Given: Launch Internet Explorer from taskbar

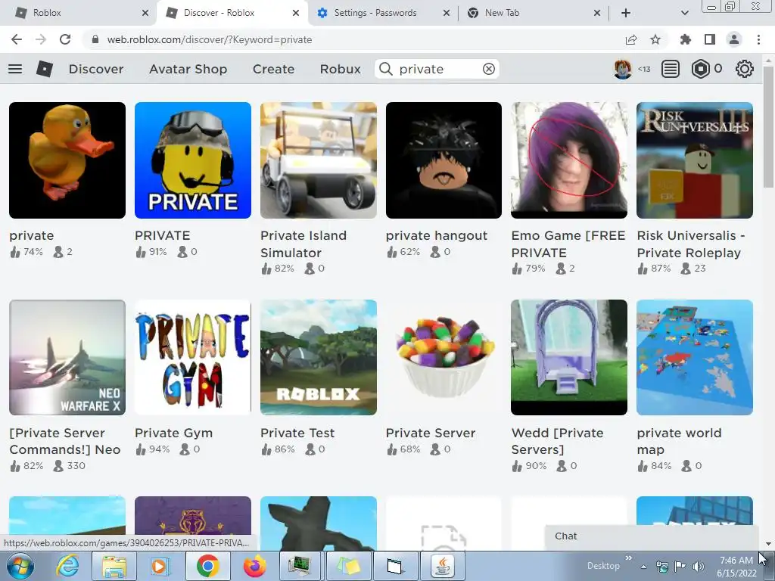Looking at the screenshot, I should point(67,566).
